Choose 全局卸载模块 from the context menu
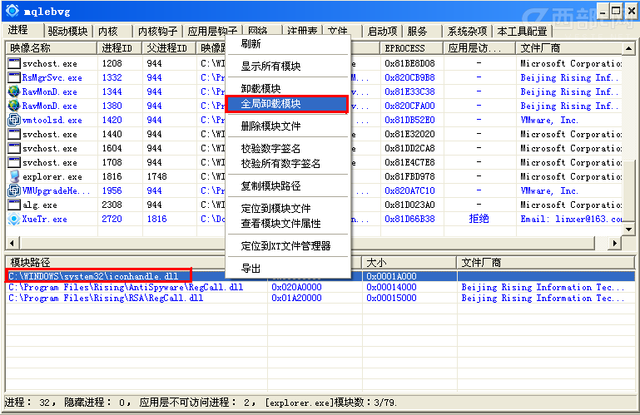 click(270, 105)
